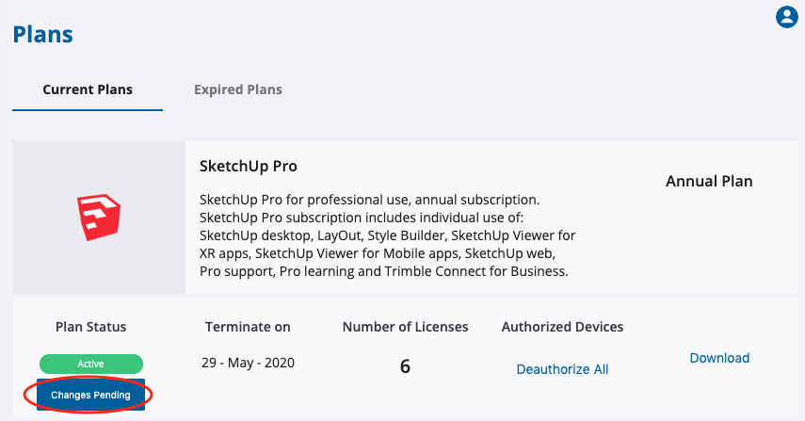Viewport: 805px width, 421px height.
Task: Click the red SketchUp logo icon
Action: pyautogui.click(x=99, y=218)
